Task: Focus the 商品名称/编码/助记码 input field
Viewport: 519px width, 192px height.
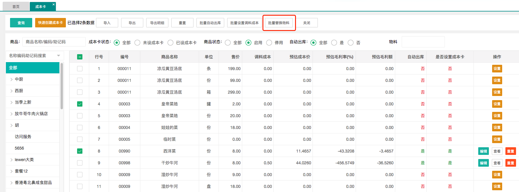Action: [54, 42]
